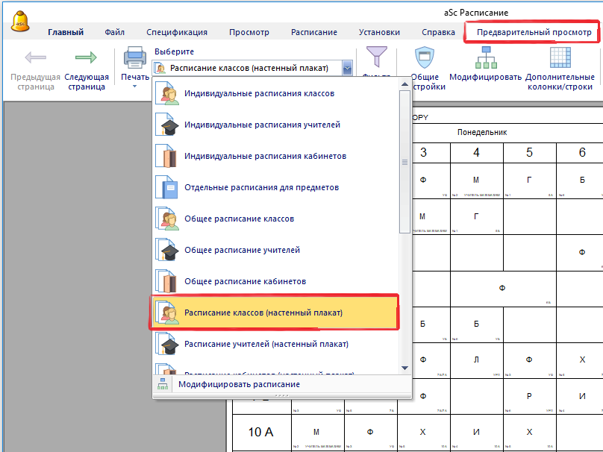Click the Modify hierarchy icon in ribbon
The image size is (603, 452).
coord(484,57)
